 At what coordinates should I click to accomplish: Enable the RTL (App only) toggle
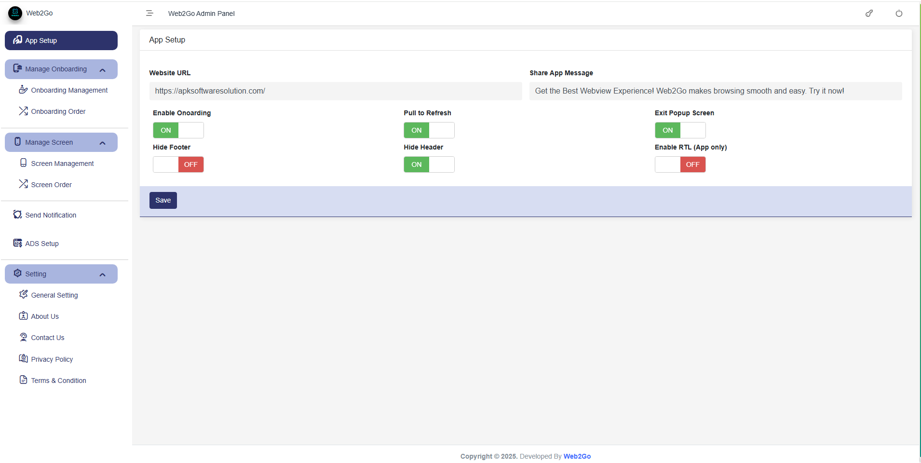click(680, 164)
